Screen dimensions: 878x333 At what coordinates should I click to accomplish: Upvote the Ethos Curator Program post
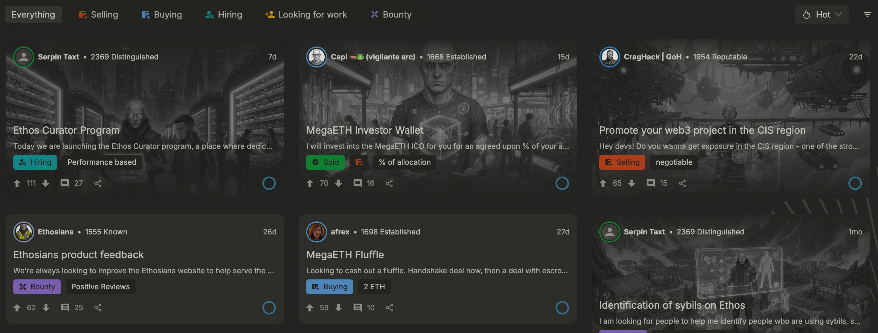[x=17, y=183]
